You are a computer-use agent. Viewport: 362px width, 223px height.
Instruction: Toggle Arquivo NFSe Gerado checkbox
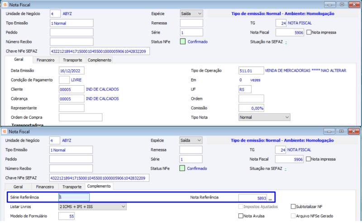pyautogui.click(x=293, y=216)
